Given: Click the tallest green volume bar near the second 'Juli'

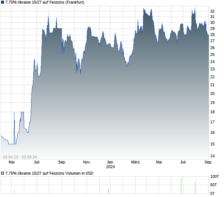Looking at the screenshot, I should pyautogui.click(x=181, y=186).
